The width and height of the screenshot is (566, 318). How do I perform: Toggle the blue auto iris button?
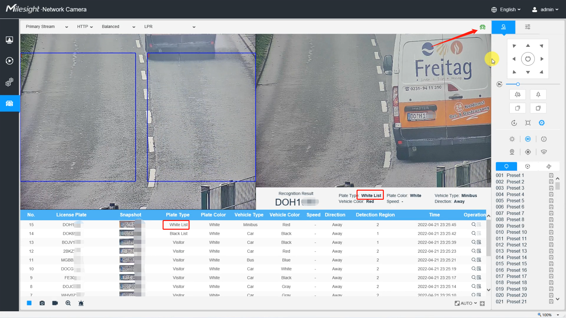tap(541, 123)
